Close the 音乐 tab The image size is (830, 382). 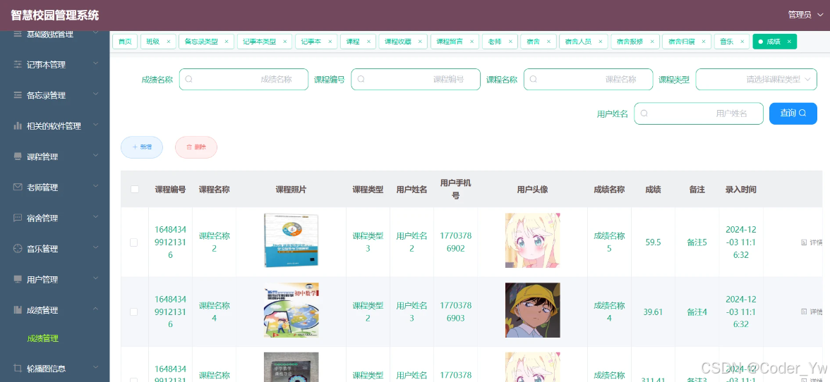click(x=742, y=42)
